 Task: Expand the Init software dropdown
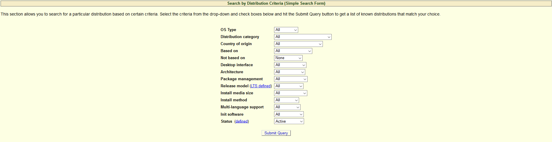point(289,114)
